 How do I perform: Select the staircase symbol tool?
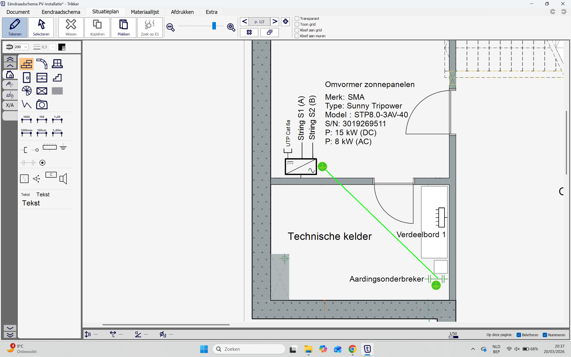pyautogui.click(x=57, y=78)
